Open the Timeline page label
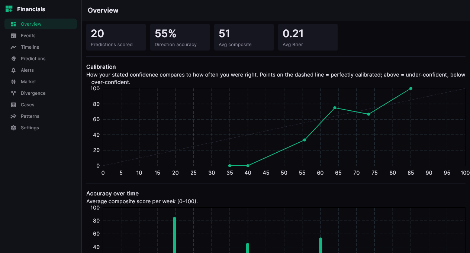Screen dimensions: 470x253 coord(30,47)
